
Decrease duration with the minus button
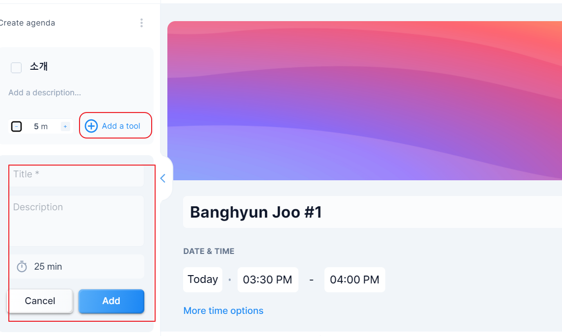pos(17,127)
